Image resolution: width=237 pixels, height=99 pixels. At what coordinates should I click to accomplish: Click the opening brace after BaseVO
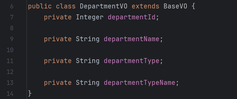click(x=193, y=6)
